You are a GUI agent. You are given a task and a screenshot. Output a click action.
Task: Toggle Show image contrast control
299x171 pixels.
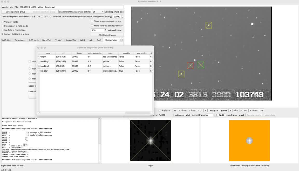(92, 21)
